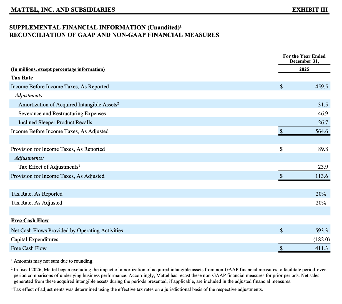
Task: Click the 'Adjustments:' label under Income Before Income Taxes, As Reported
Action: [x=29, y=96]
